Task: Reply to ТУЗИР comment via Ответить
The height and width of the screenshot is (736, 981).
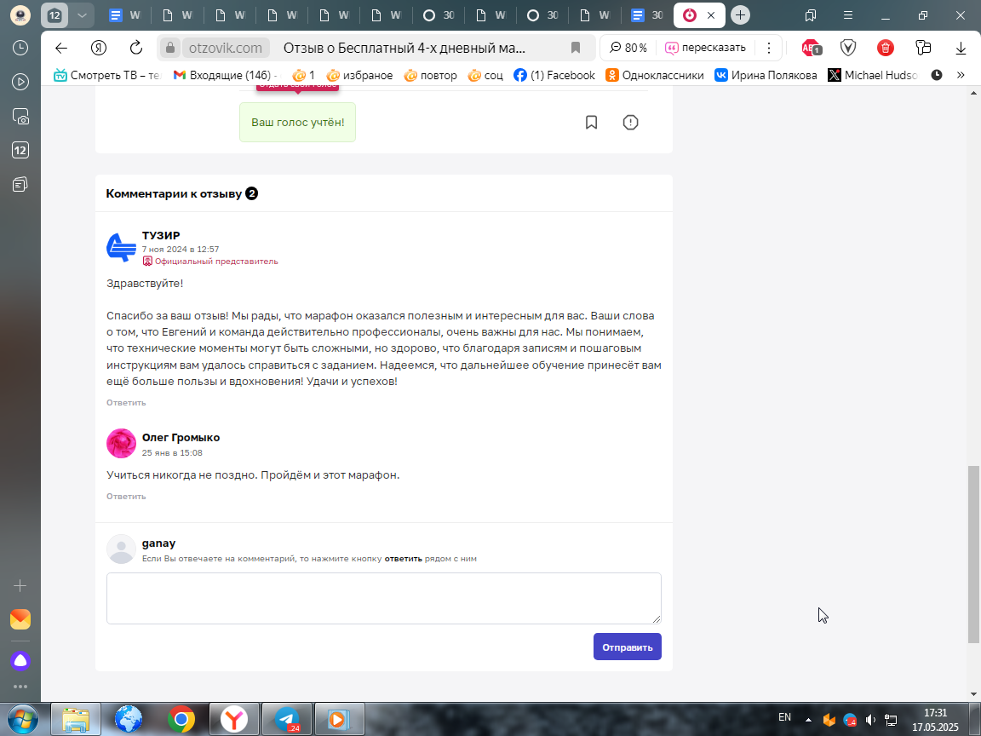Action: tap(126, 402)
